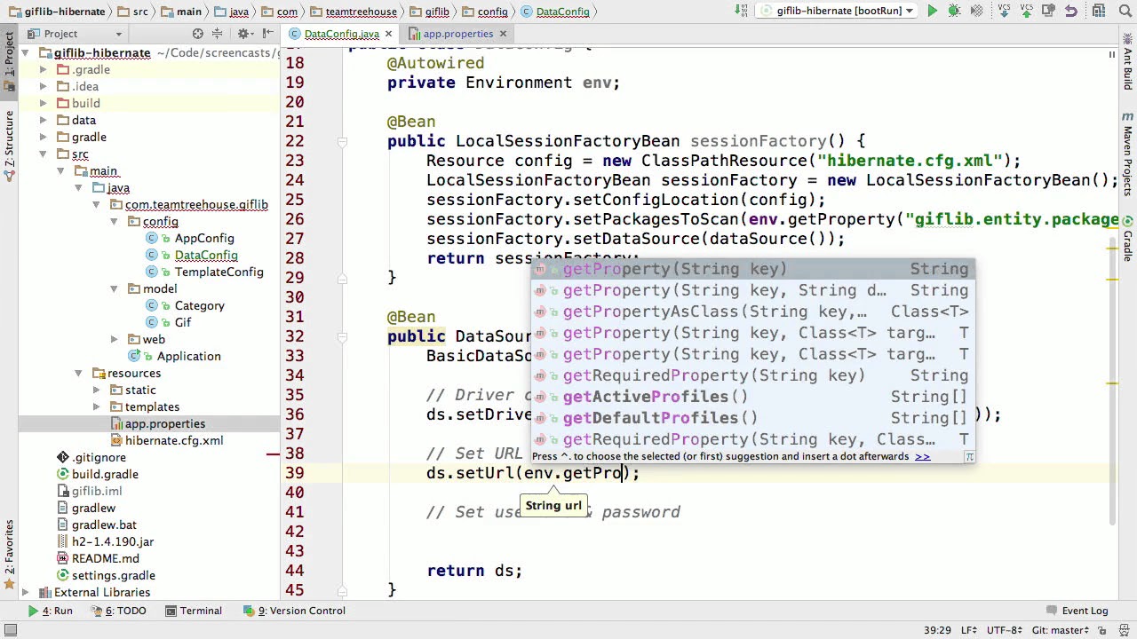Close the DataConfig.java tab
The image size is (1137, 639).
(388, 34)
